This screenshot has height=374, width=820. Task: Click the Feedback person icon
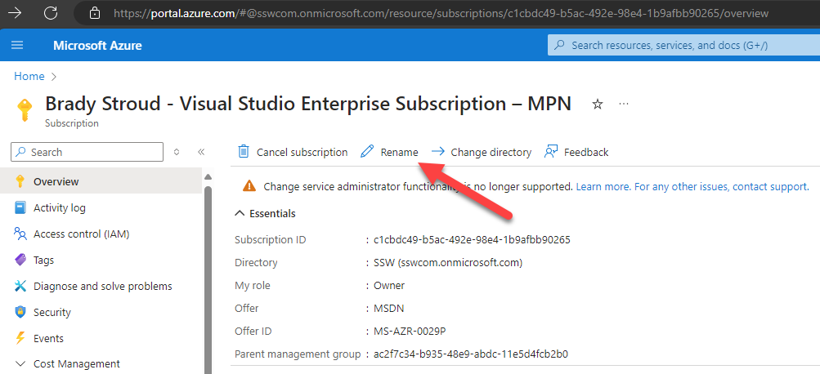click(x=551, y=152)
